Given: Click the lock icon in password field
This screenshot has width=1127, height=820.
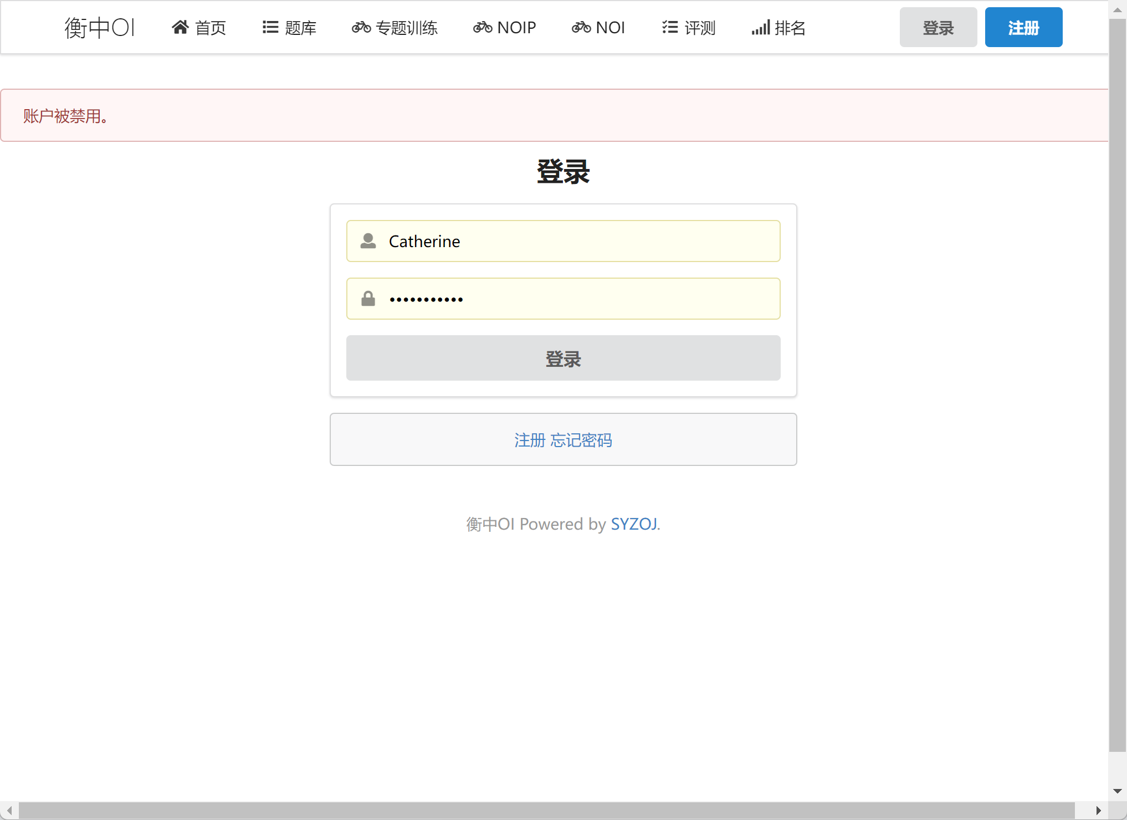Looking at the screenshot, I should [368, 299].
